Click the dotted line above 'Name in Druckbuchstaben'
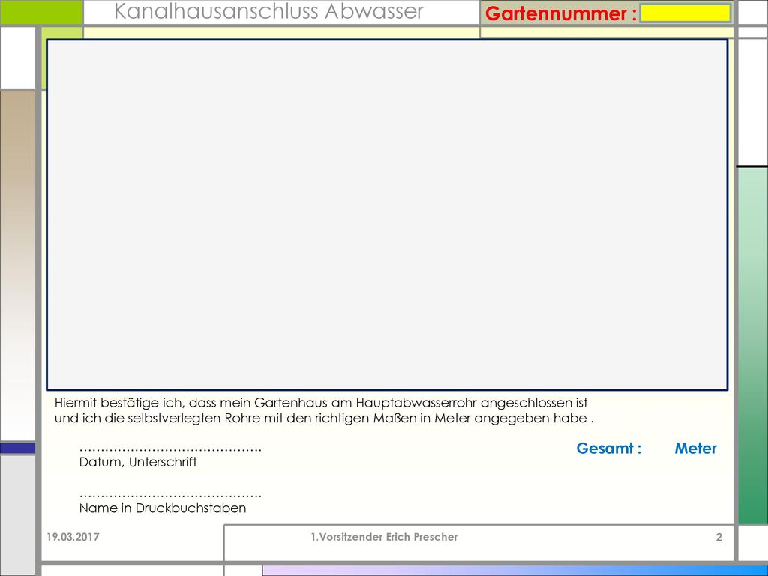Screen dimensions: 768x576 (x=170, y=496)
